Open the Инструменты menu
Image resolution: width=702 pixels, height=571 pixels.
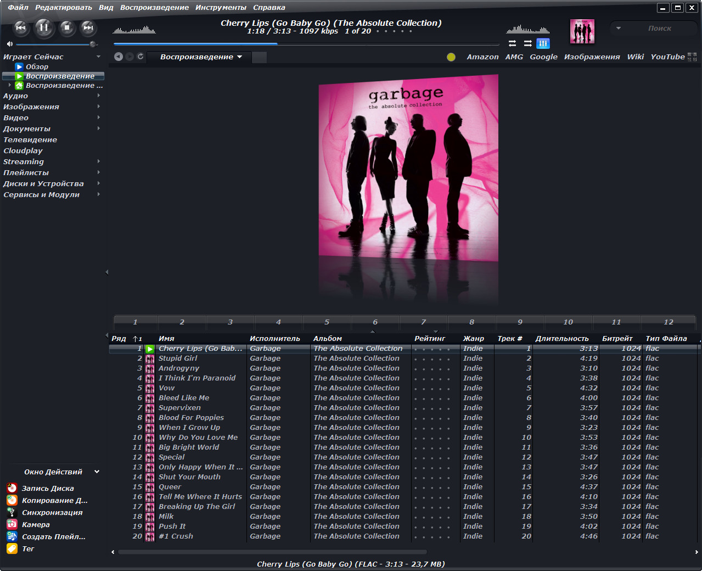pos(221,7)
